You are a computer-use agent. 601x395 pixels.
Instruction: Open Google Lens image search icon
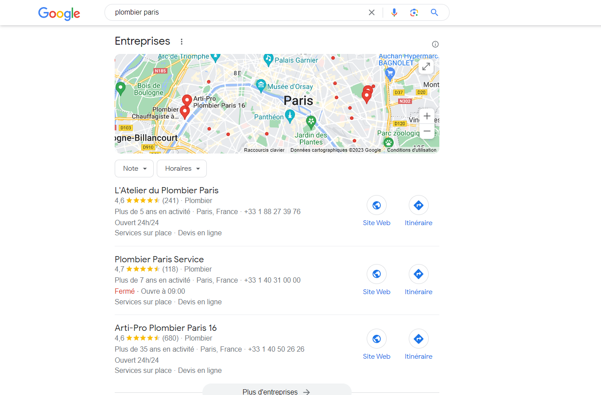tap(414, 12)
